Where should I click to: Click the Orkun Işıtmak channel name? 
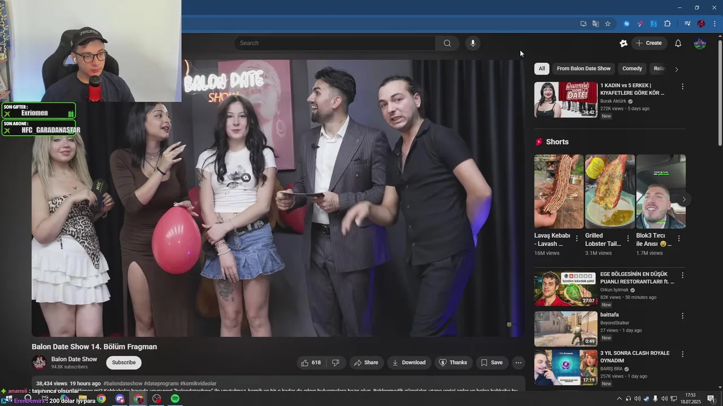pos(615,290)
